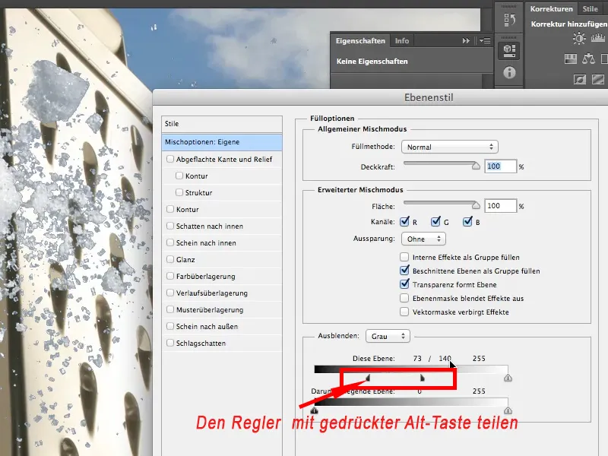
Task: Collapse the Eigenschaften panel with double arrows
Action: [466, 41]
